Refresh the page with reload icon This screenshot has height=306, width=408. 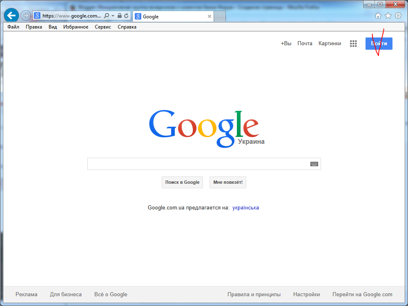pyautogui.click(x=126, y=15)
